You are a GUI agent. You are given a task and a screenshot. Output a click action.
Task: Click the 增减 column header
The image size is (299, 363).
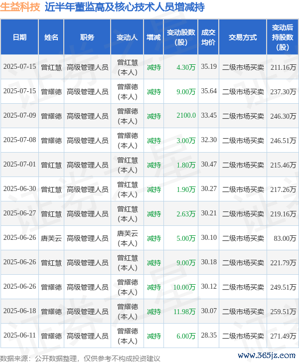(x=153, y=37)
